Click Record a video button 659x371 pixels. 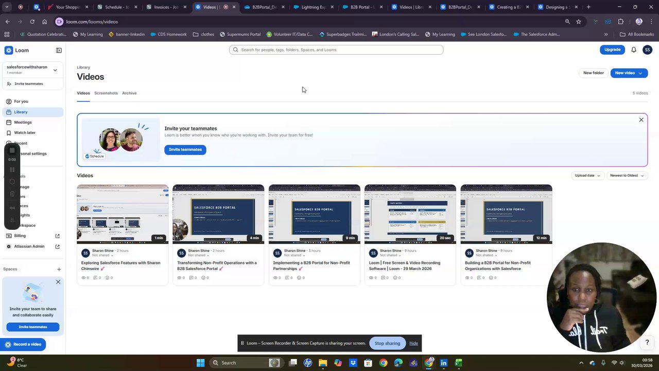23,344
